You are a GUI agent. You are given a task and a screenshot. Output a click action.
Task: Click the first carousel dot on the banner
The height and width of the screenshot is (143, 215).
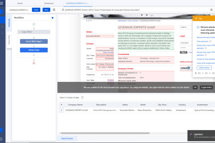pos(142,15)
